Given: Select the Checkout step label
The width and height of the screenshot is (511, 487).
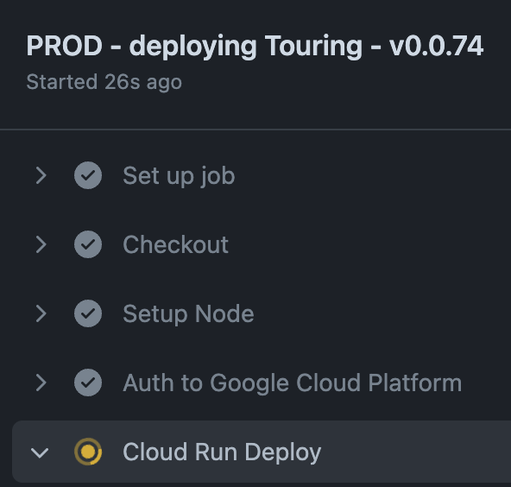Looking at the screenshot, I should coord(176,244).
